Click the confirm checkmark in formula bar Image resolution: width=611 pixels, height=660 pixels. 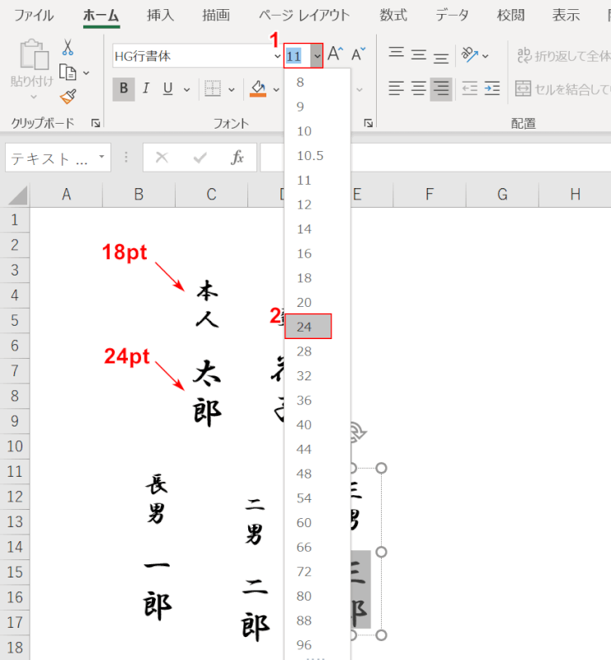[x=200, y=158]
